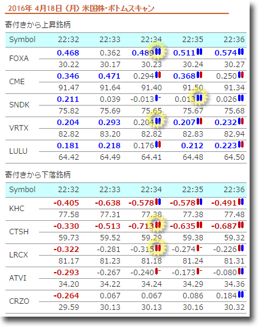Open the candle icon beside CTSH -0.635
Image resolution: width=260 pixels, height=327 pixels.
coord(200,225)
